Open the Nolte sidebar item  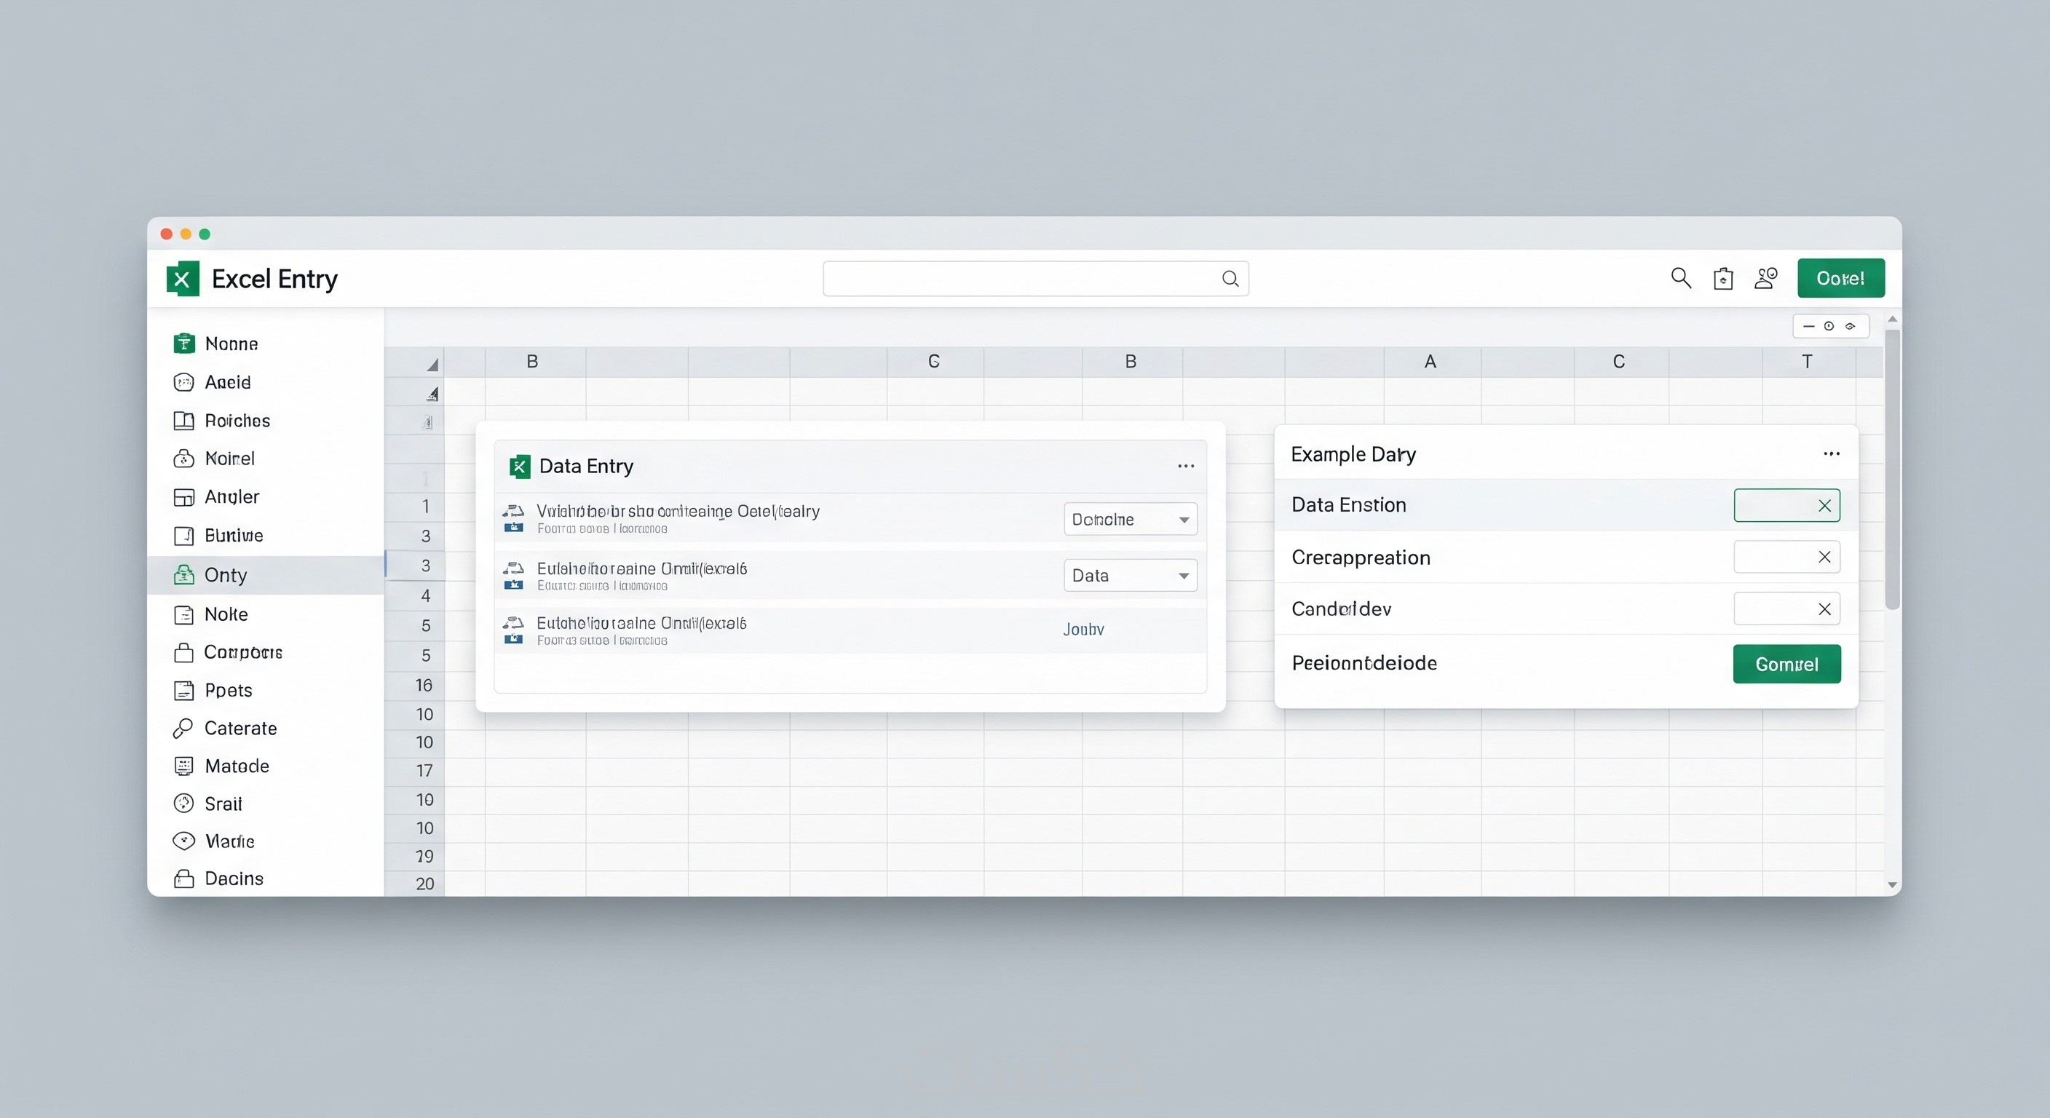(226, 614)
